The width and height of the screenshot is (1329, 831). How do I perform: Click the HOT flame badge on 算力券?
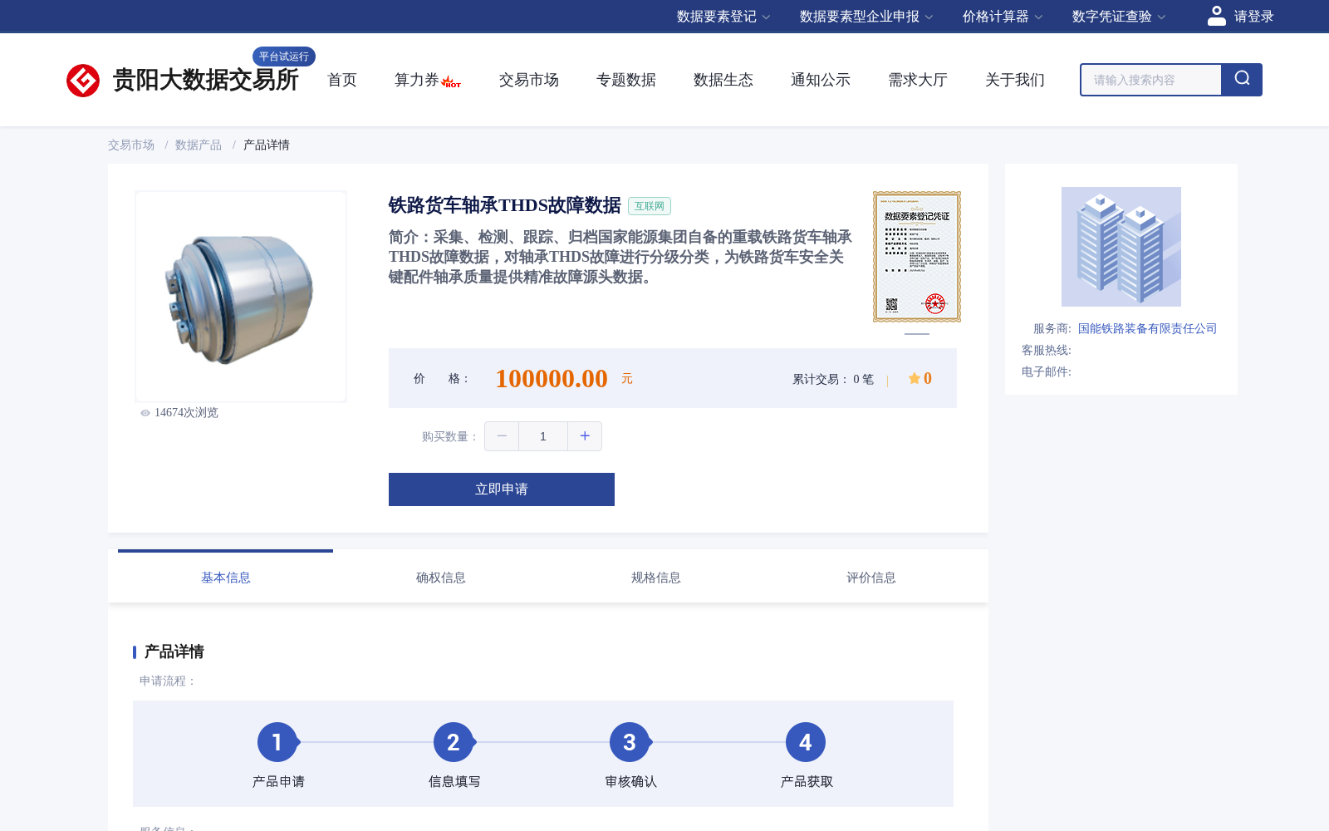451,82
